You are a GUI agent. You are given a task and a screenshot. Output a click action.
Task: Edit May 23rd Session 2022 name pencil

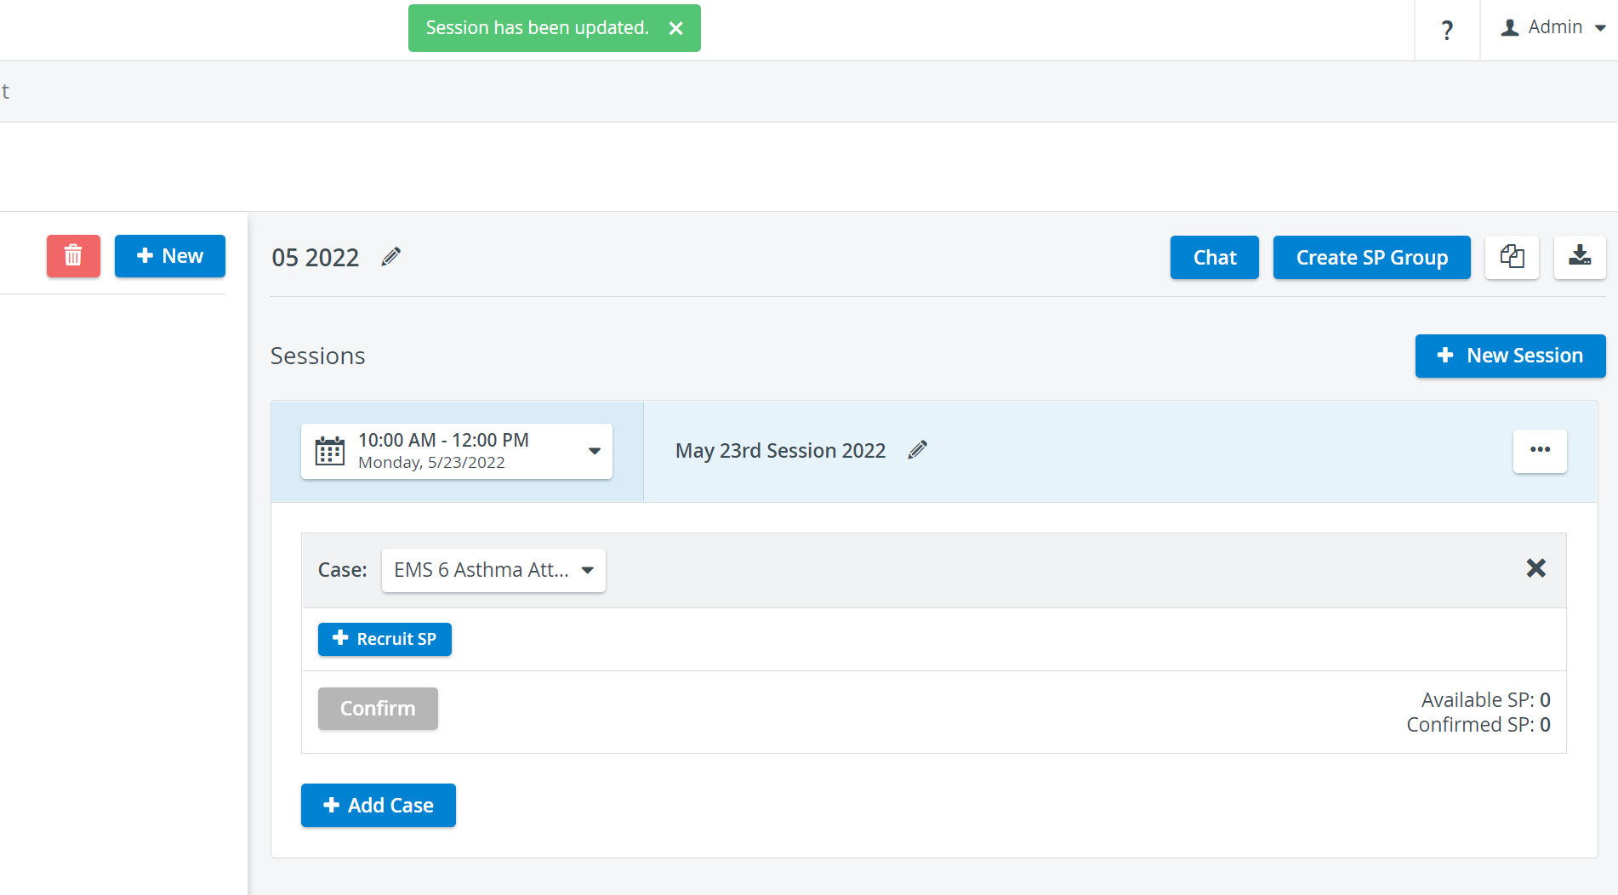point(917,450)
